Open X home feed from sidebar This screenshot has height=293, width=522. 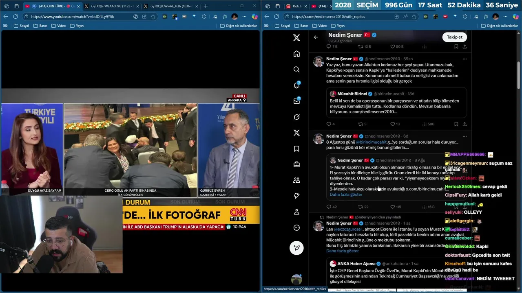(296, 54)
